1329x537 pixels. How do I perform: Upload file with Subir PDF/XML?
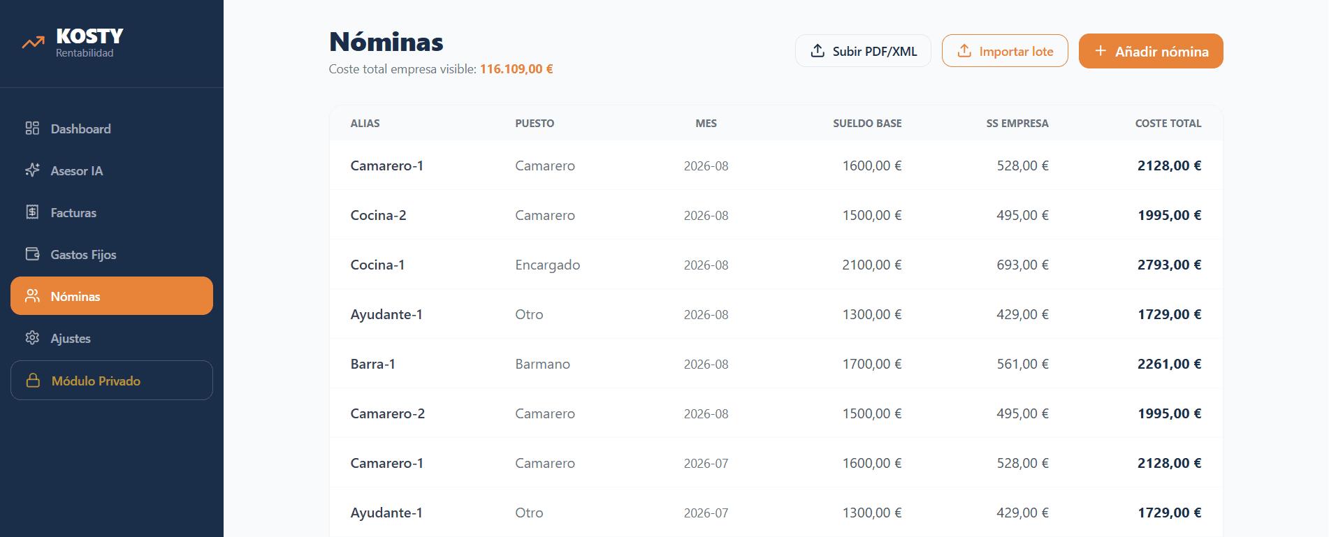[x=863, y=51]
